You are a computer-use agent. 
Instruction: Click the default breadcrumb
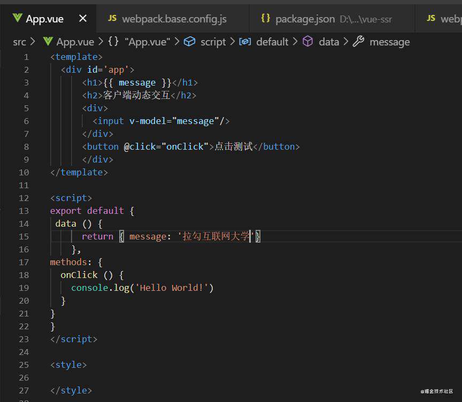[x=272, y=42]
